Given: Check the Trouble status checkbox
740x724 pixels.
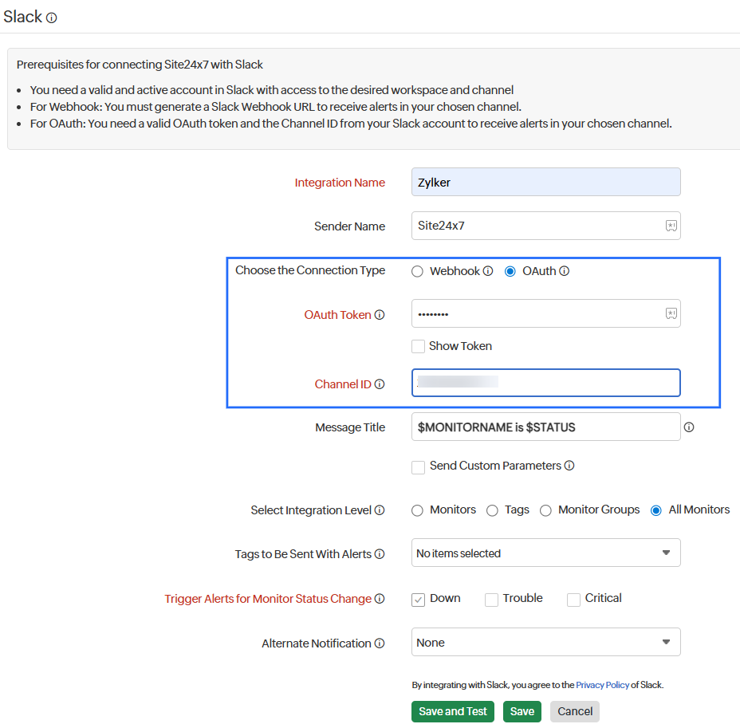Looking at the screenshot, I should tap(491, 599).
